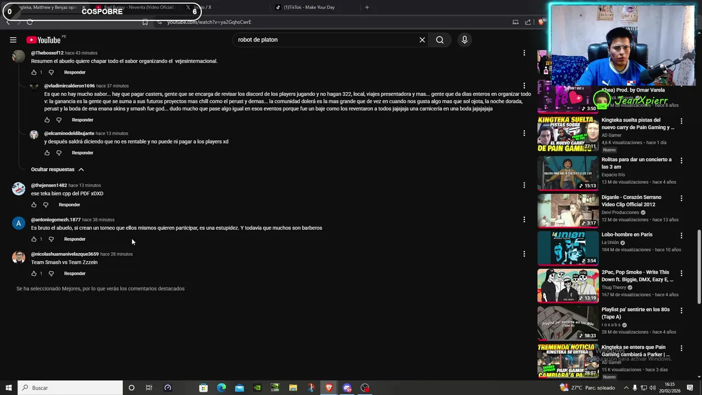Screen dimensions: 702x395
Task: Open the options menu for 'Diganle - Corazón Serrano' video
Action: [x=681, y=199]
